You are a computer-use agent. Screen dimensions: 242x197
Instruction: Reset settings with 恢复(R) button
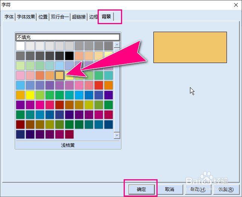coord(226,189)
